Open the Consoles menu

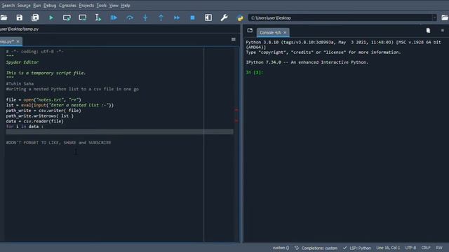67,6
